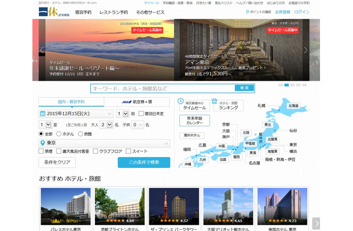Open the ヘルプ/問い合わせ link
Image resolution: width=353 pixels, height=231 pixels.
(249, 3)
